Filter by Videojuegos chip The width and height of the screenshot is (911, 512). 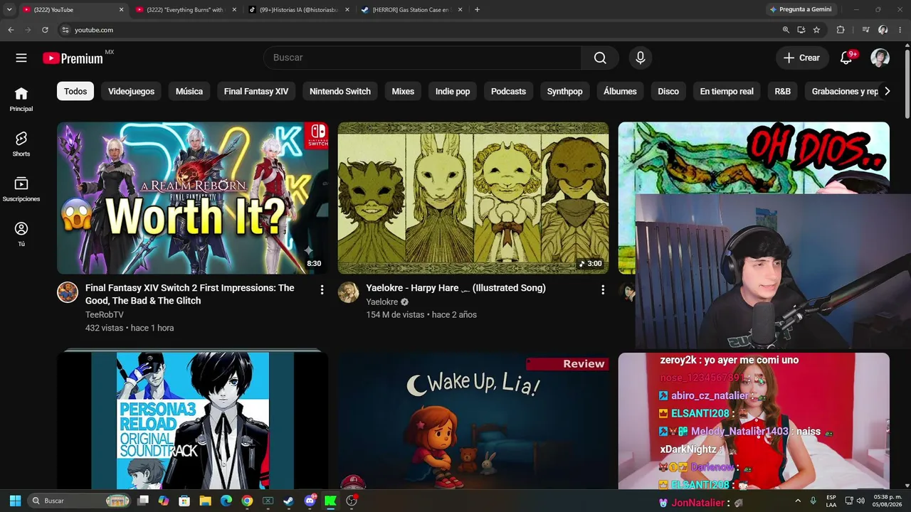(x=131, y=91)
